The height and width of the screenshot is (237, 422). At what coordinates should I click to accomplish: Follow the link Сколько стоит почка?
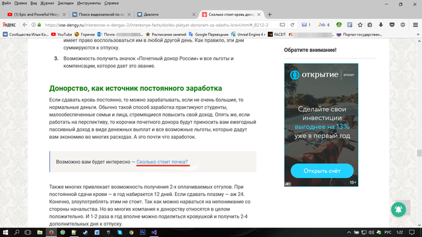(162, 162)
